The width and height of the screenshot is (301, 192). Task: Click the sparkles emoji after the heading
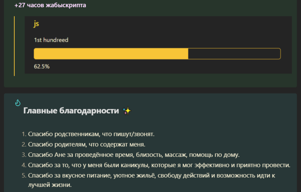[127, 111]
